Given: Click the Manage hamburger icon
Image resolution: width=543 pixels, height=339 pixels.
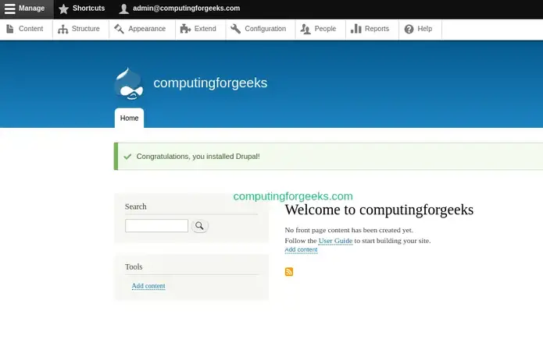Looking at the screenshot, I should click(x=9, y=9).
